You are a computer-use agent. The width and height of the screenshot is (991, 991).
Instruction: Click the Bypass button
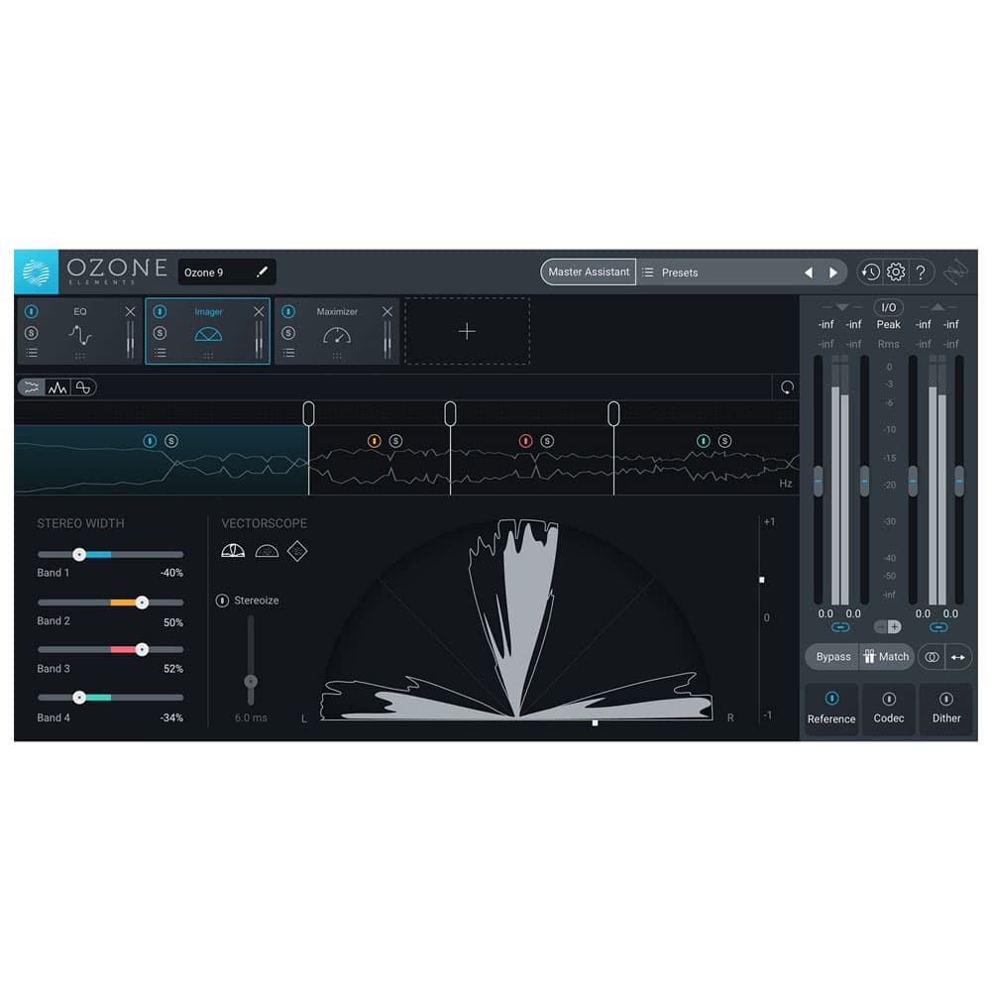point(833,657)
